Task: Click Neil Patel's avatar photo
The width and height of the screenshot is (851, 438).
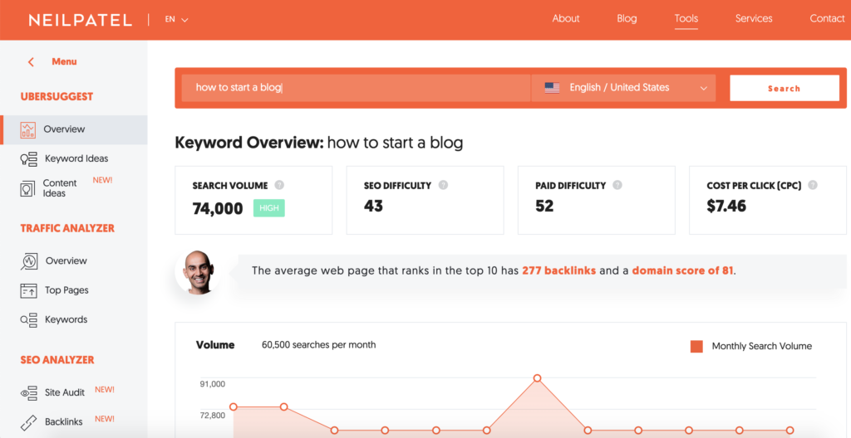Action: tap(198, 272)
